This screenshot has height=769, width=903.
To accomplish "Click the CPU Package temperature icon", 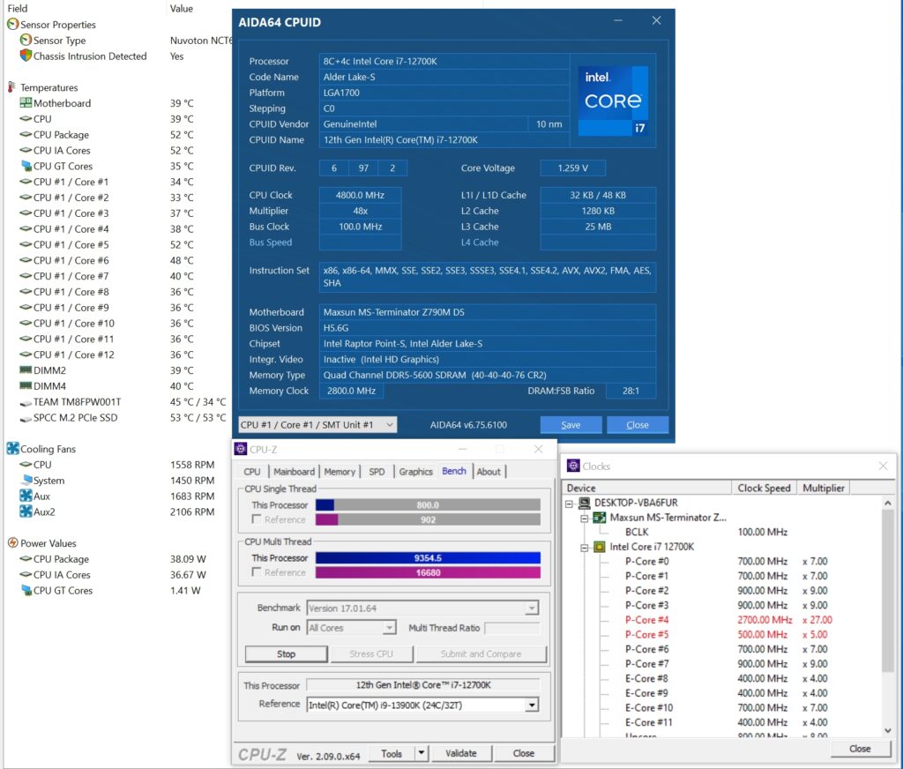I will coord(26,134).
